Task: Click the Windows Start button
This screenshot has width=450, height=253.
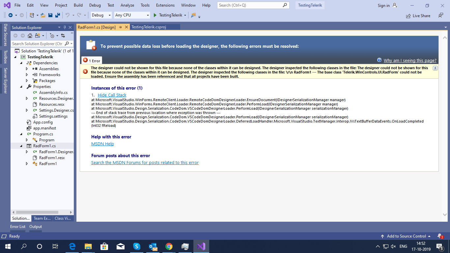Action: 8,246
